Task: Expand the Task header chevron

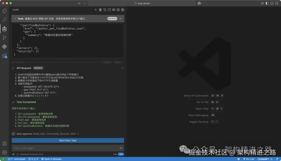Action: [x=15, y=19]
